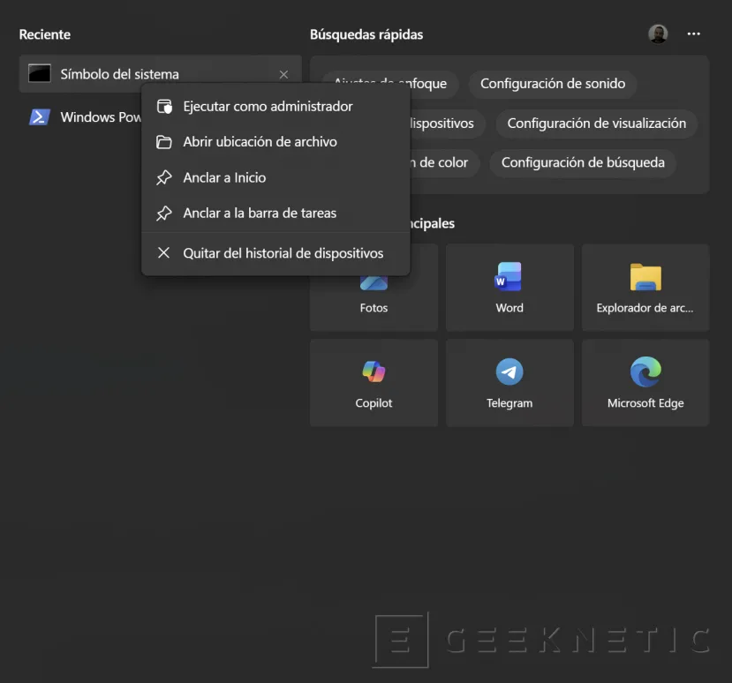Open Telegram from the tiles
The width and height of the screenshot is (732, 683).
click(x=509, y=382)
